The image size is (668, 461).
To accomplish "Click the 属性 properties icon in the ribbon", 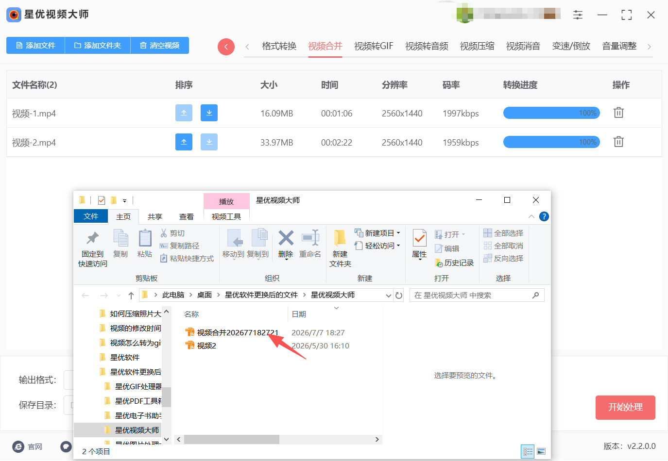I will click(x=419, y=238).
